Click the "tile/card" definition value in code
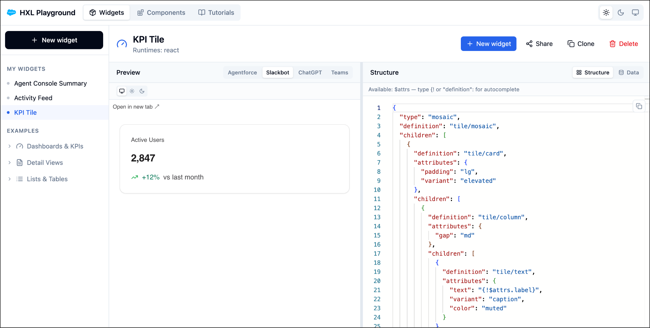This screenshot has width=650, height=328. pyautogui.click(x=483, y=154)
